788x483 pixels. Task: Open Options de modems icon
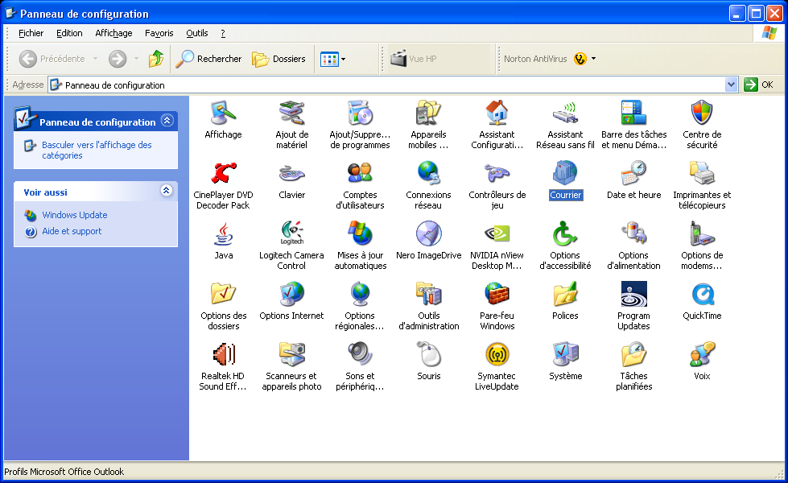pos(702,234)
